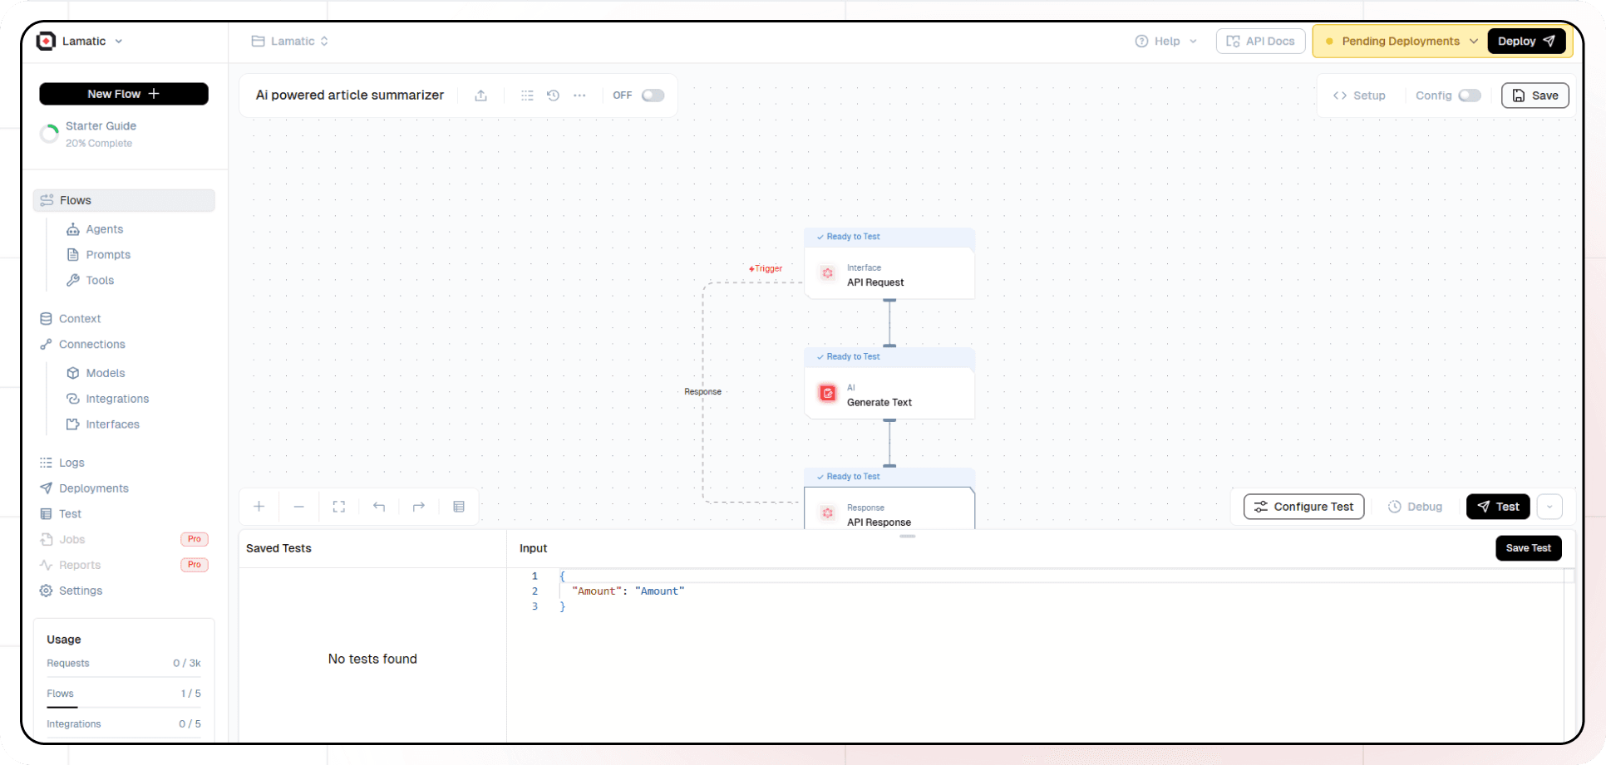Enable the Config toggle
1606x765 pixels.
click(x=1471, y=96)
